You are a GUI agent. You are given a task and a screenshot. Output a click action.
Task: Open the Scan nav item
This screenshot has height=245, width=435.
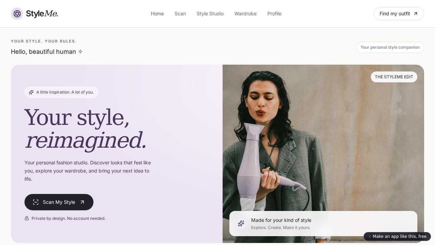[x=180, y=14]
